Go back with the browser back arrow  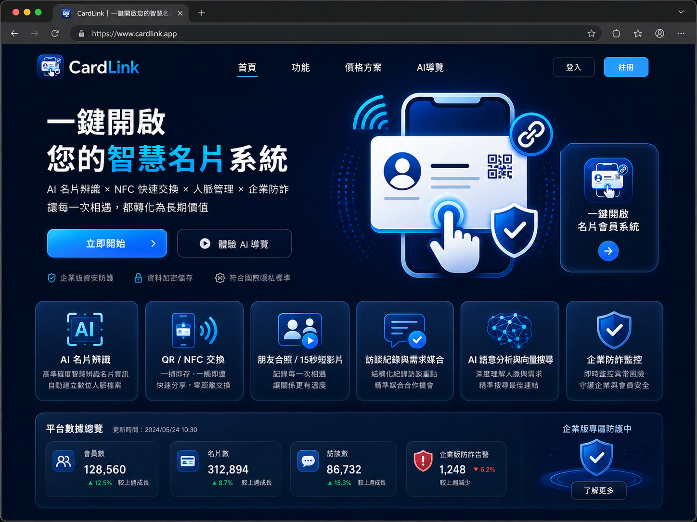(14, 34)
